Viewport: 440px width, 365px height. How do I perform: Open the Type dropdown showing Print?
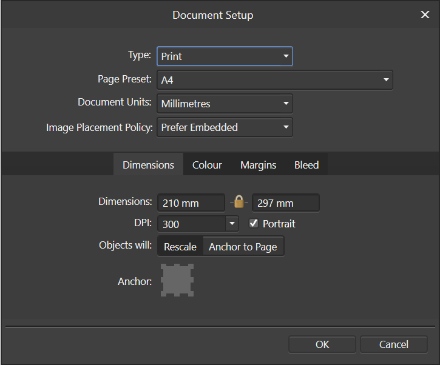tap(225, 56)
